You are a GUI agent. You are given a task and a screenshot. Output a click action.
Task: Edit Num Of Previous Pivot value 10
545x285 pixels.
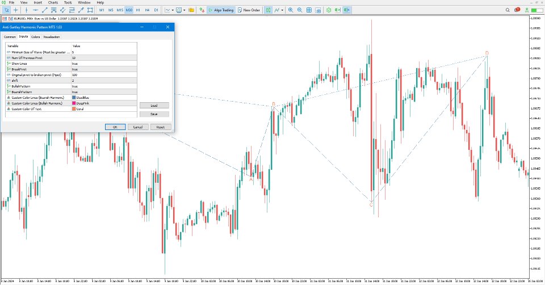point(104,58)
